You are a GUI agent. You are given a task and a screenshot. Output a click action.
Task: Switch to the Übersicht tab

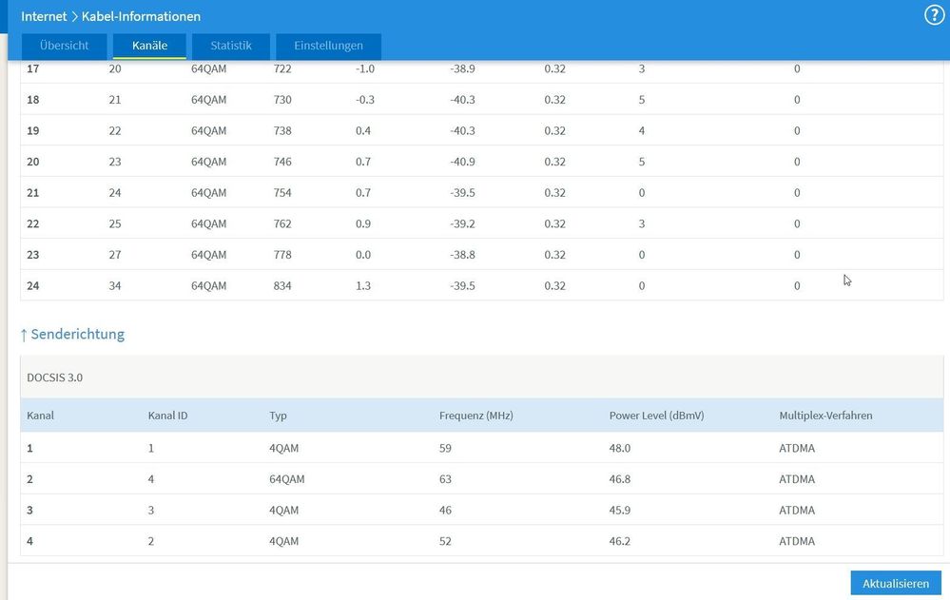click(65, 46)
